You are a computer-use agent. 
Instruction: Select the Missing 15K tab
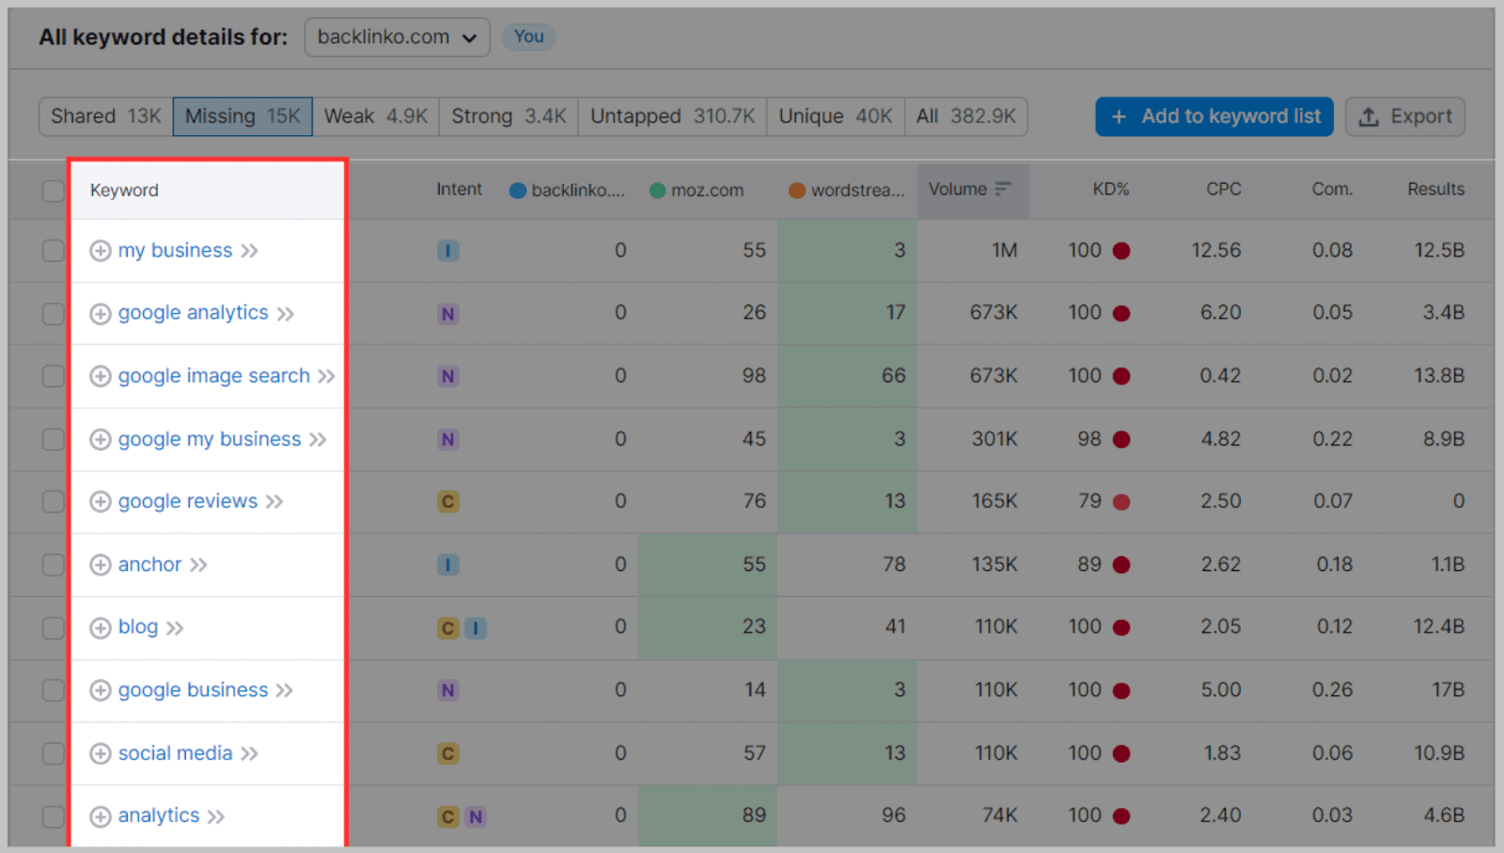click(243, 116)
